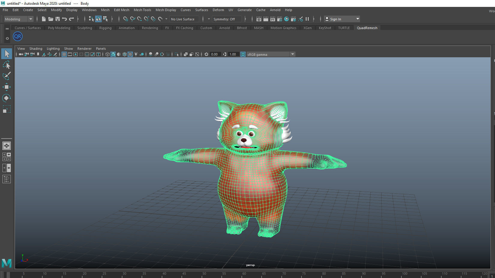Screen dimensions: 495x278
Task: Click frame 50 on the time slider
Action: (x=204, y=274)
